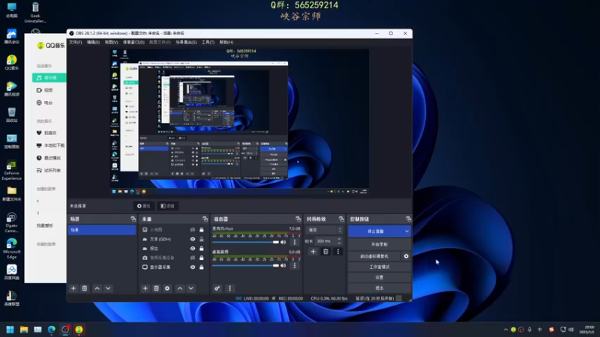Open Microsoft Edge from the taskbar

coord(51,330)
